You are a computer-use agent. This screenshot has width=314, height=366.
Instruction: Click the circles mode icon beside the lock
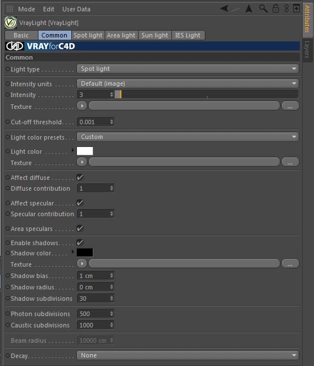point(286,9)
